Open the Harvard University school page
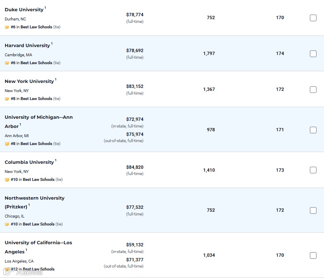The height and width of the screenshot is (278, 324). click(x=27, y=45)
